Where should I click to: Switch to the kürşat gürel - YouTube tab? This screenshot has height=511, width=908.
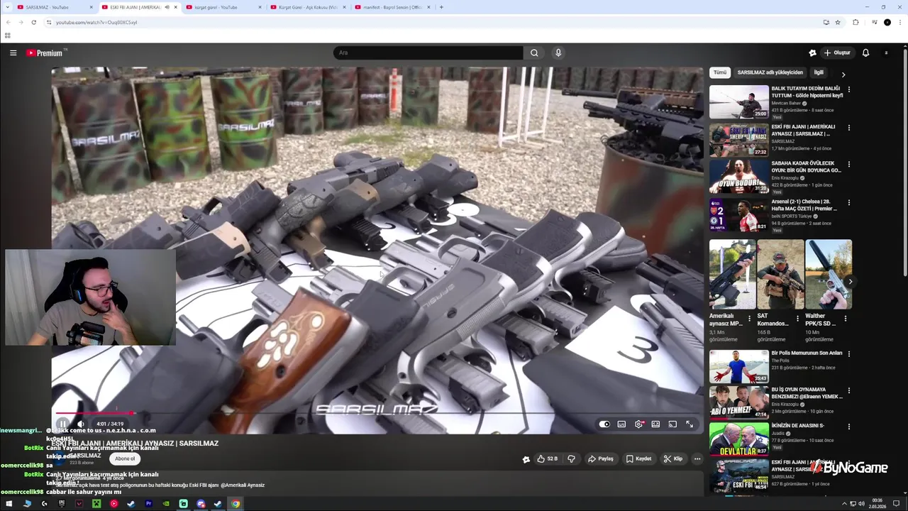coord(223,7)
